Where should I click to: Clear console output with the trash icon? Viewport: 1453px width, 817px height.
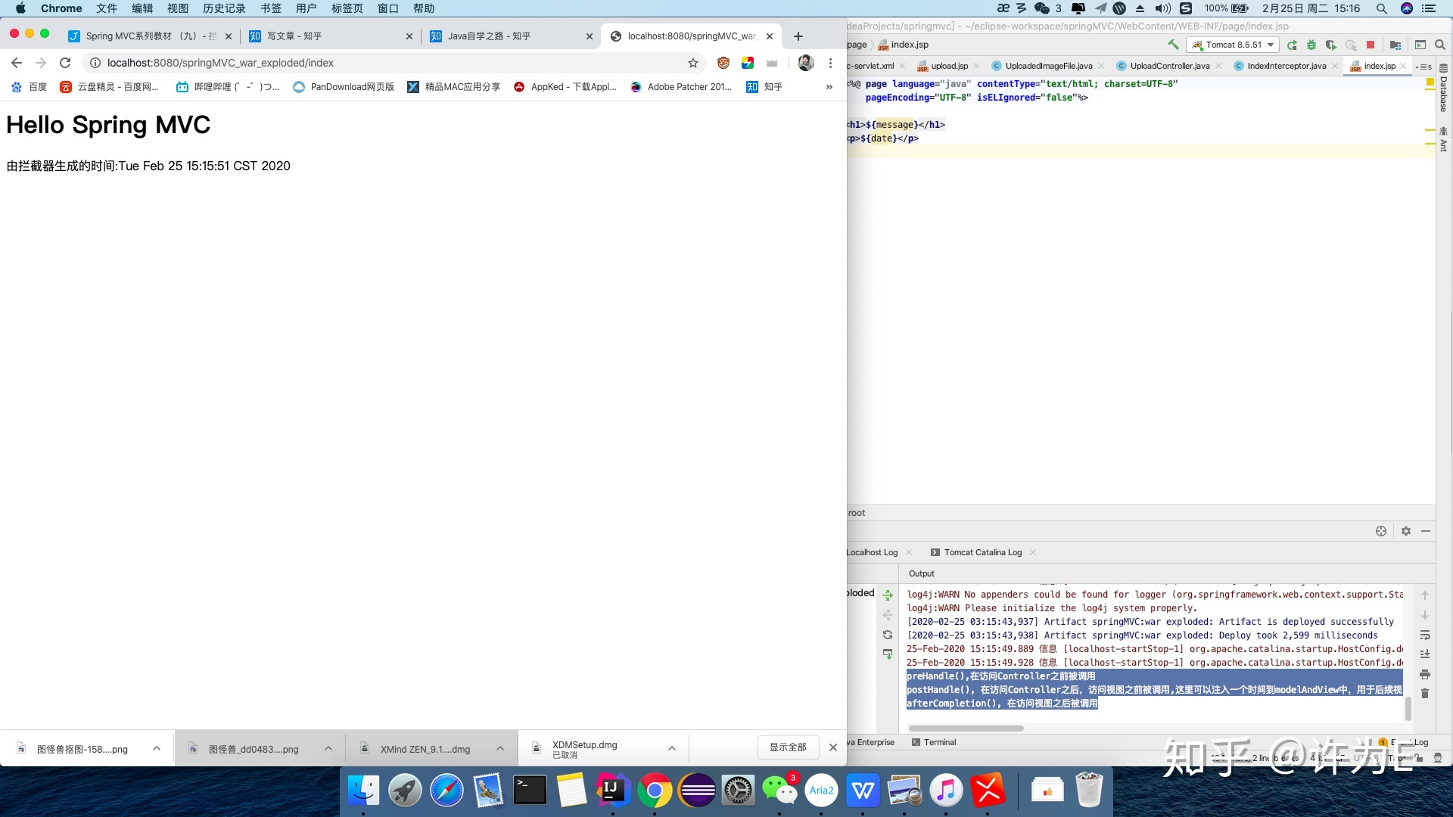[x=1425, y=694]
